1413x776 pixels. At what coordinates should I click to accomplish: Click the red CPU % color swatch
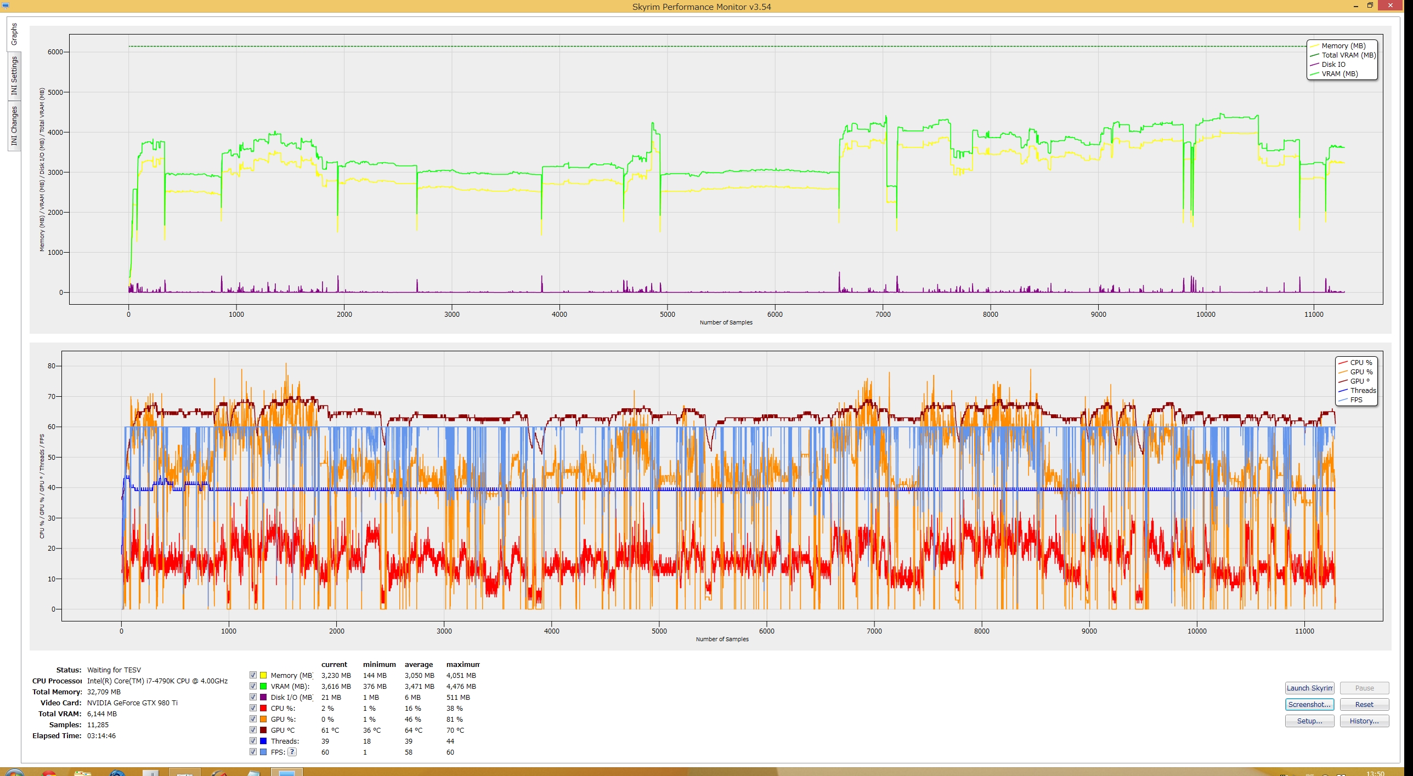pos(263,708)
